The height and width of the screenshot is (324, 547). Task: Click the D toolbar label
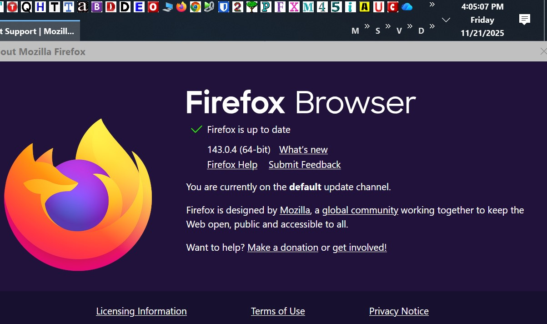click(x=421, y=31)
